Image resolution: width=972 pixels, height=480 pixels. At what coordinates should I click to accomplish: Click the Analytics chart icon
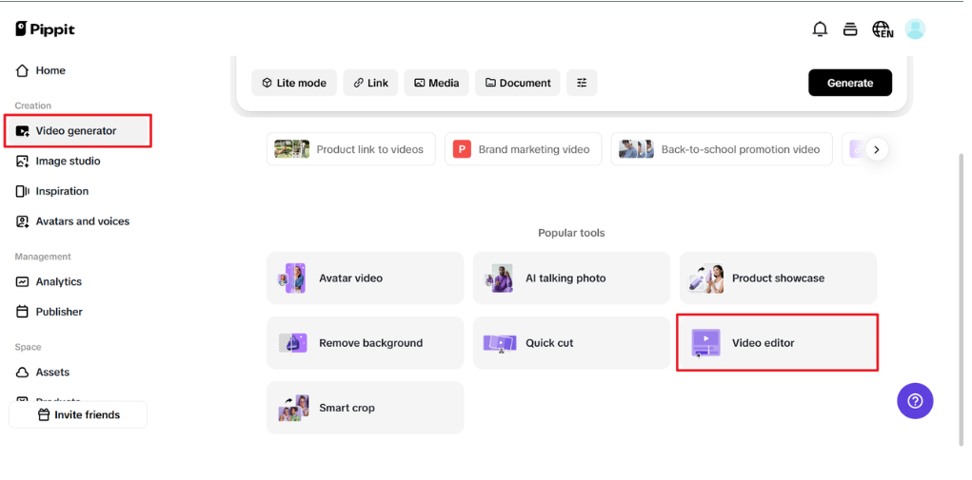(22, 281)
